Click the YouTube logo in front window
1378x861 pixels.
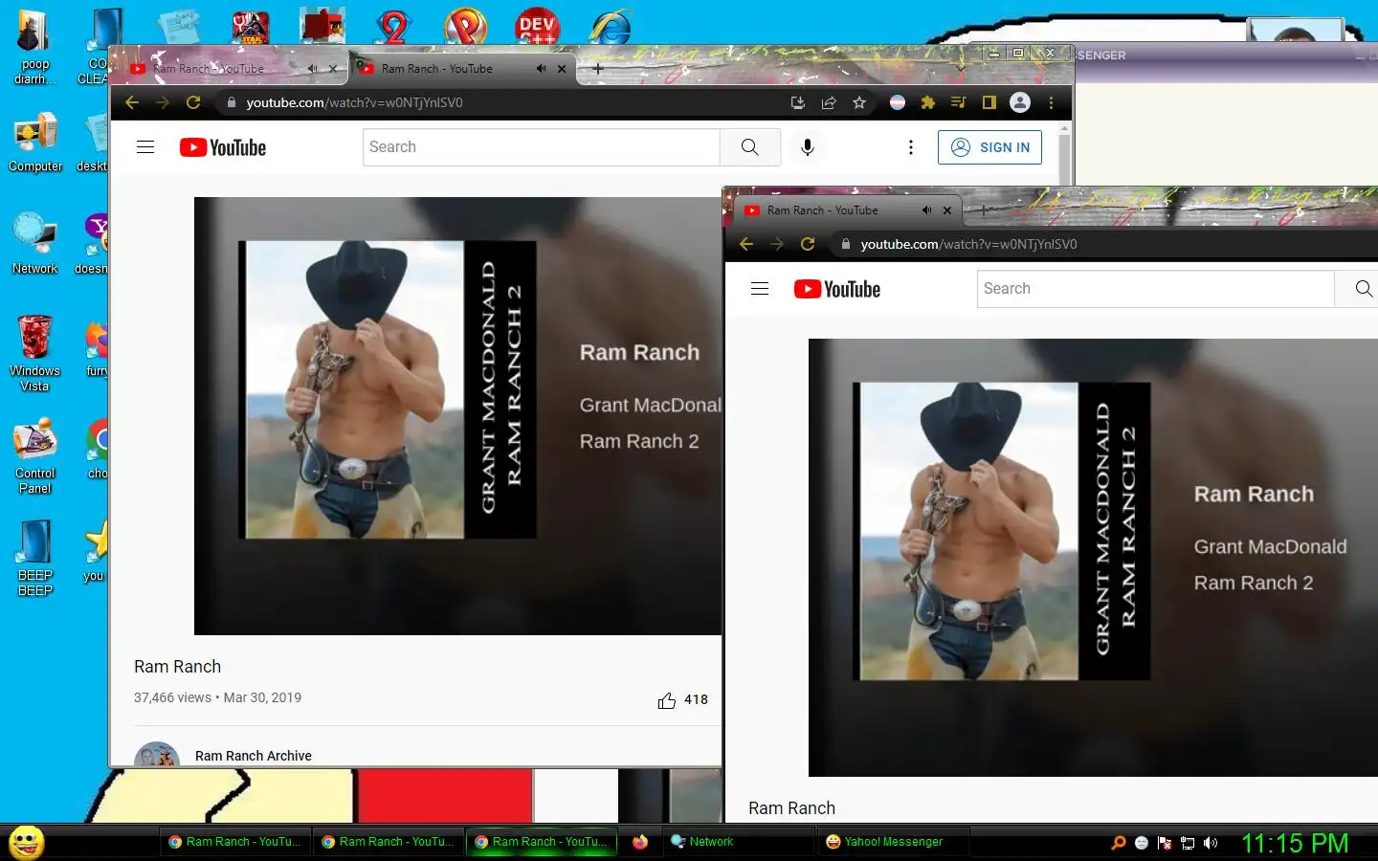pyautogui.click(x=837, y=289)
